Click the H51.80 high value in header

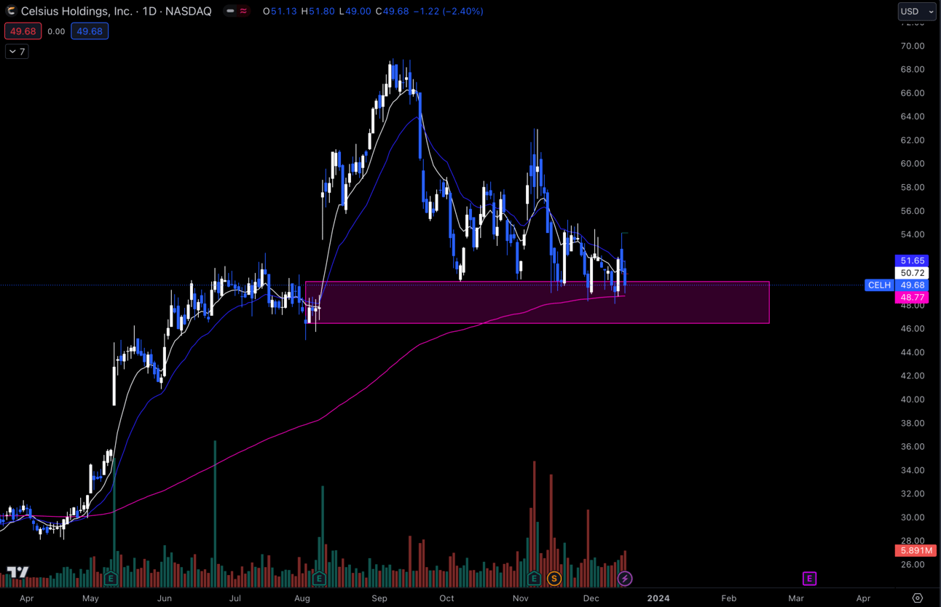click(x=318, y=11)
